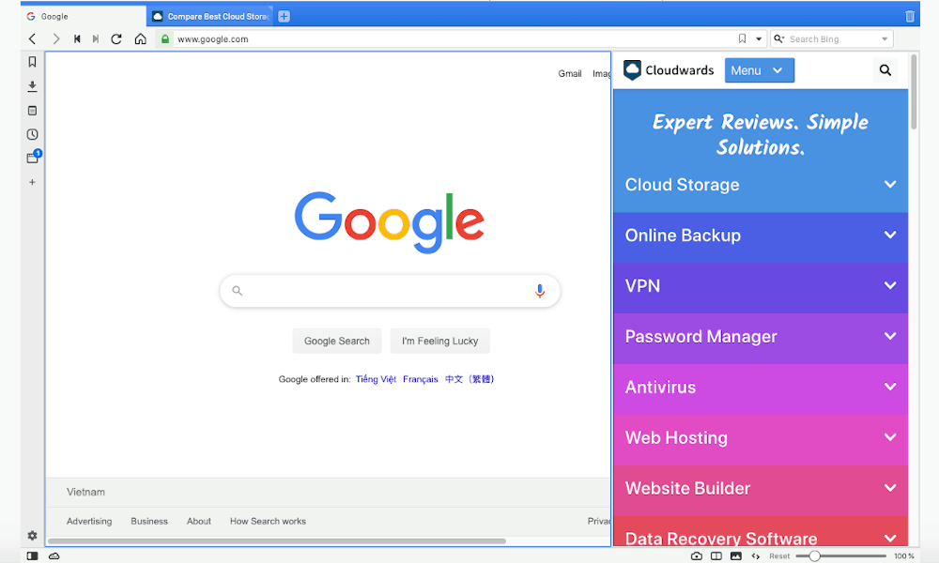The image size is (939, 563).
Task: Click the Google Search button
Action: (336, 341)
